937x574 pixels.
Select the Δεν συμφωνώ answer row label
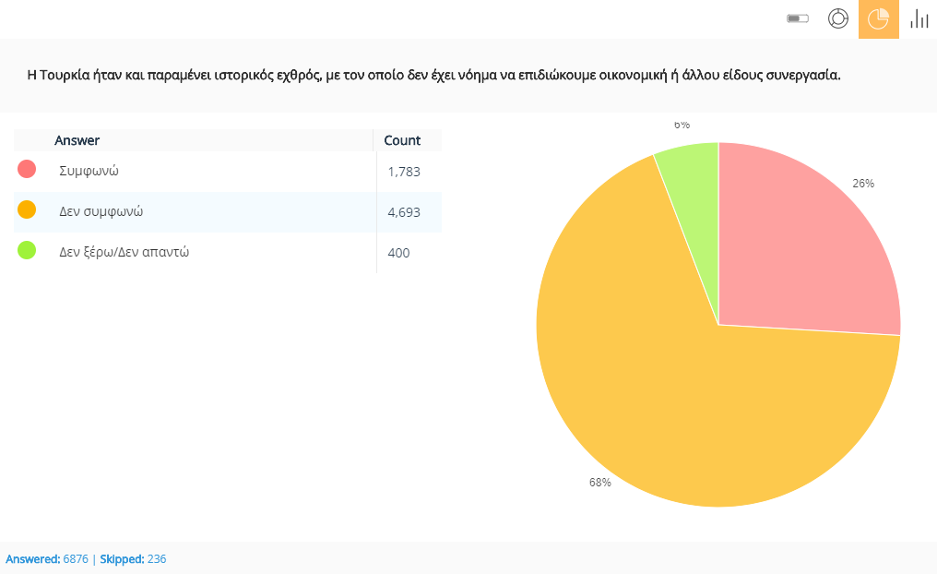pyautogui.click(x=101, y=211)
